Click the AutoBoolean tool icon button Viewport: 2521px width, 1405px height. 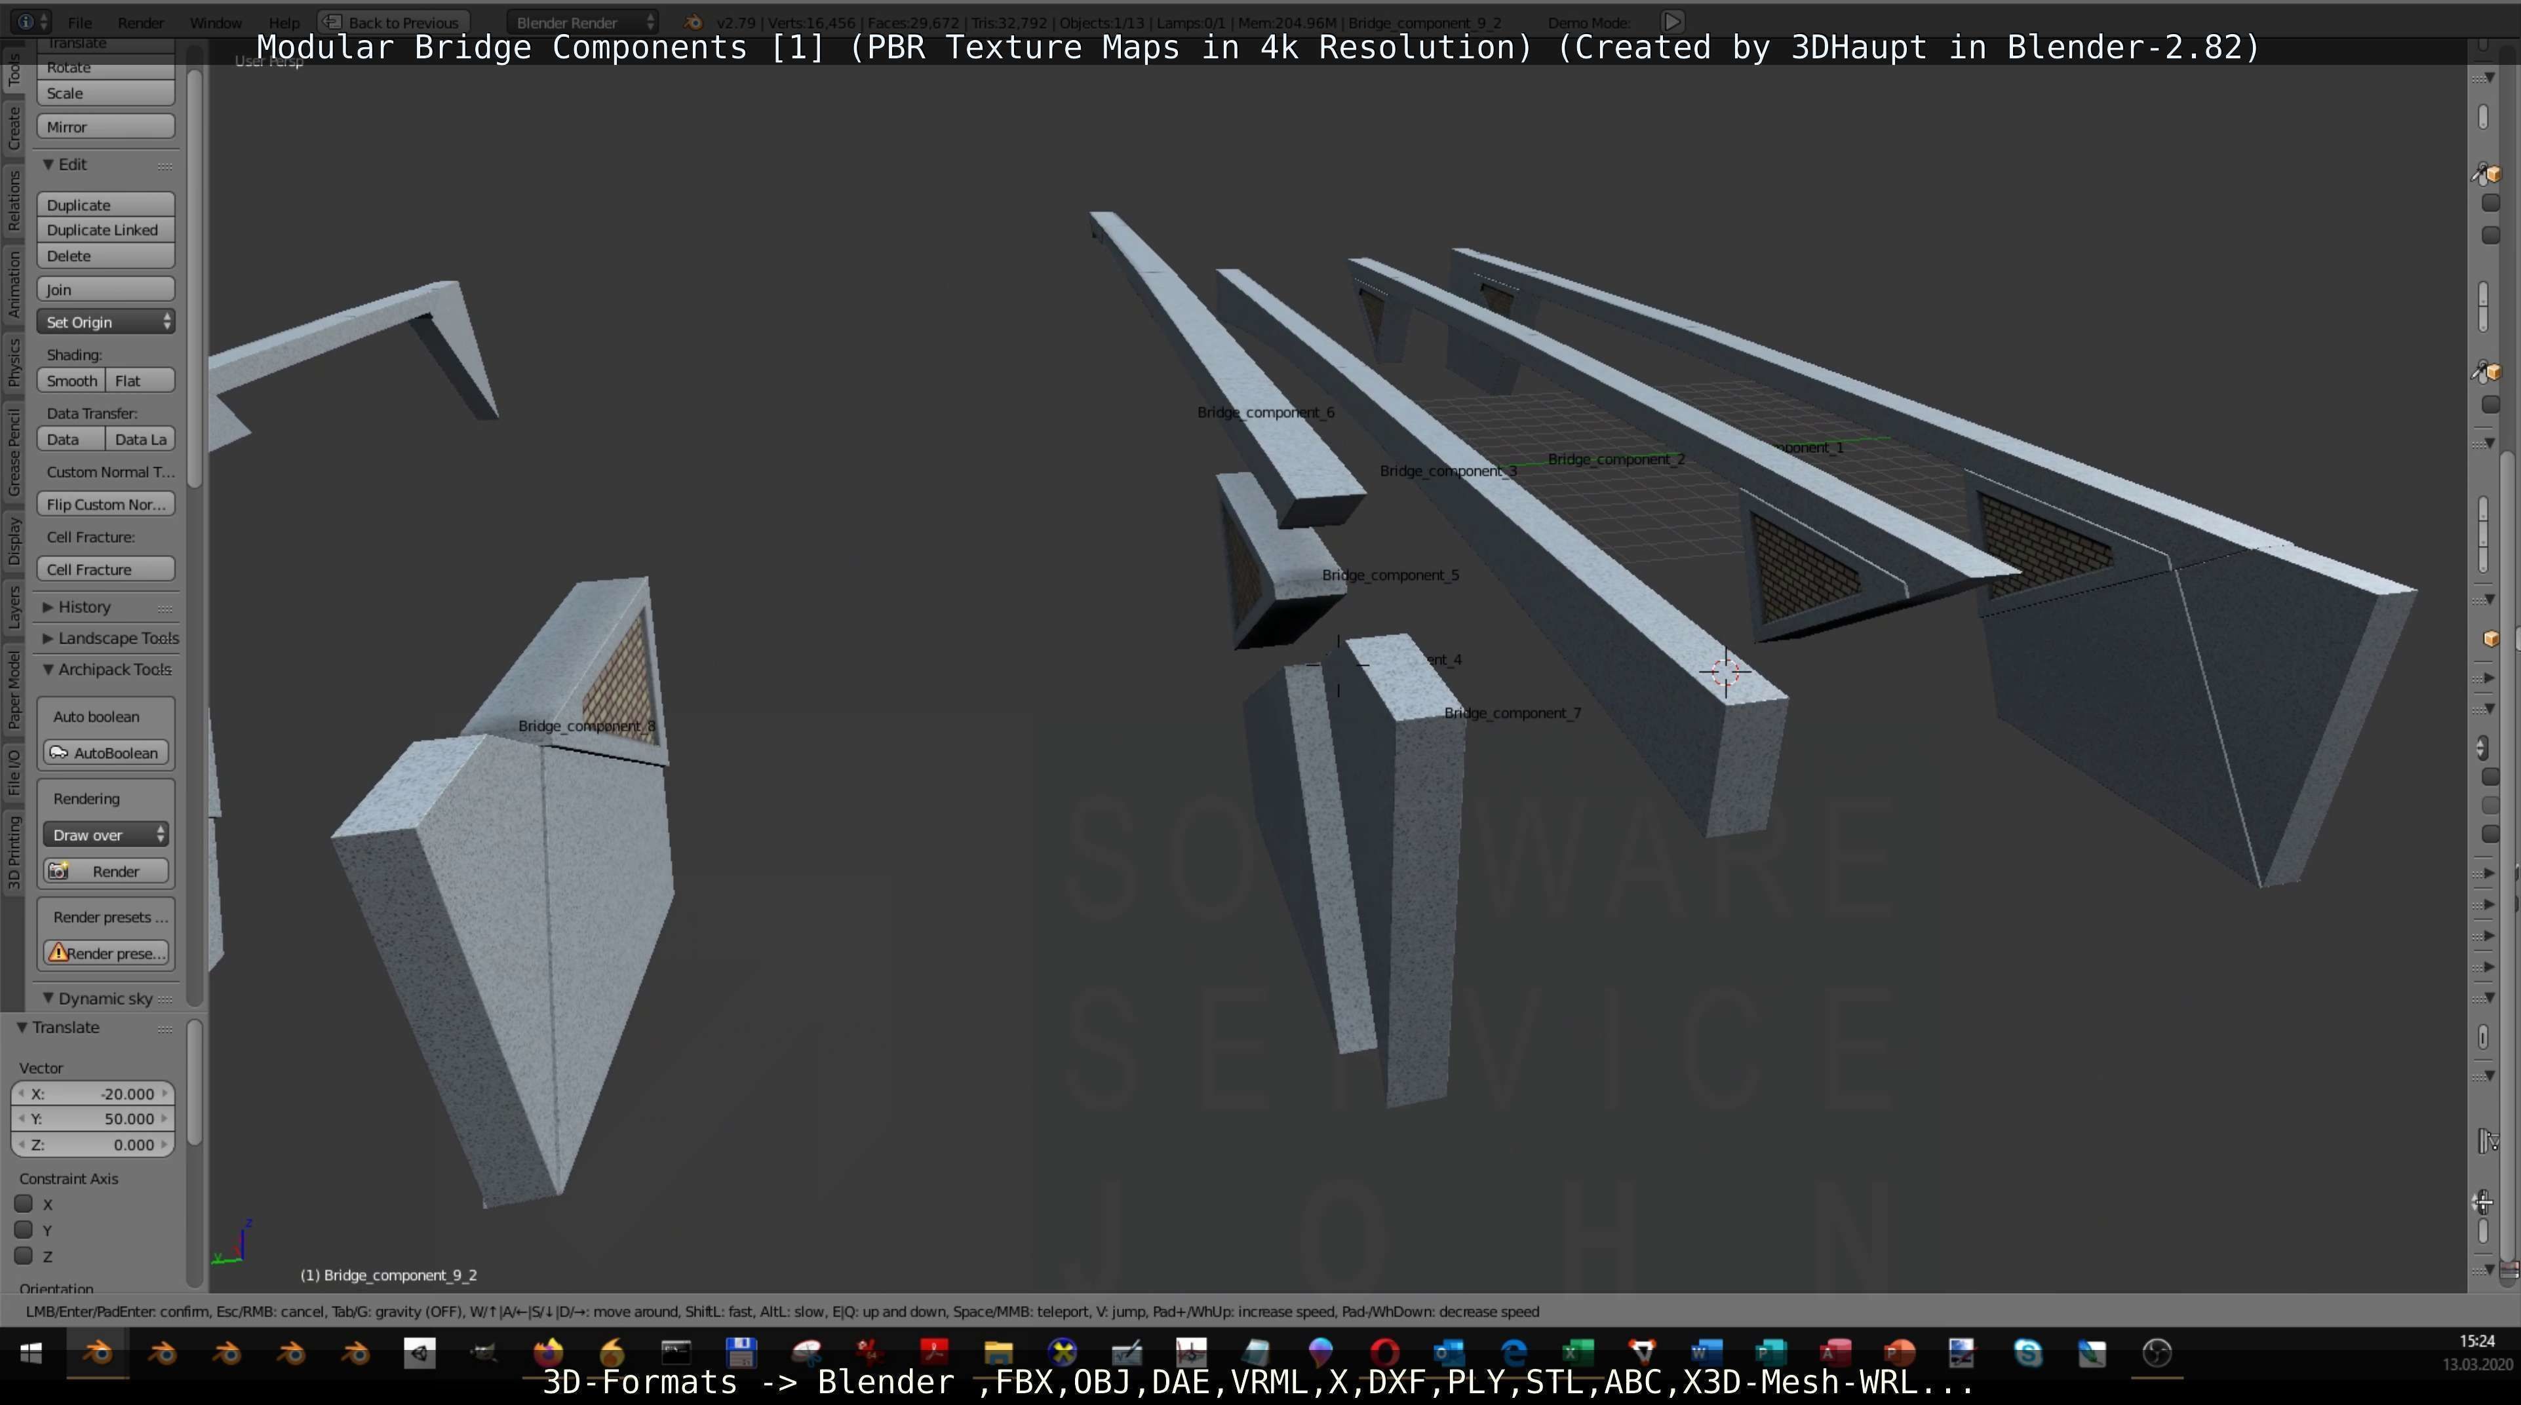pos(106,752)
